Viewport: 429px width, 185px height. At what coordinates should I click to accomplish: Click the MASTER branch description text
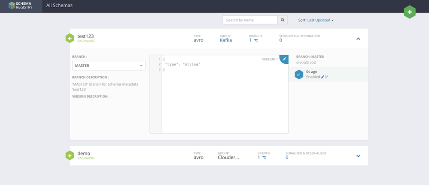click(105, 87)
